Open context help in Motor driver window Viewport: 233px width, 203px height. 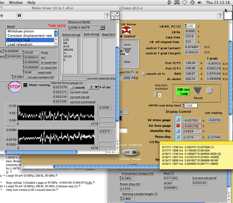point(107,15)
